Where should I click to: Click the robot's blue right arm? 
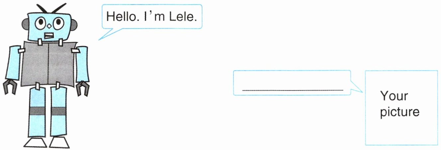(x=82, y=64)
